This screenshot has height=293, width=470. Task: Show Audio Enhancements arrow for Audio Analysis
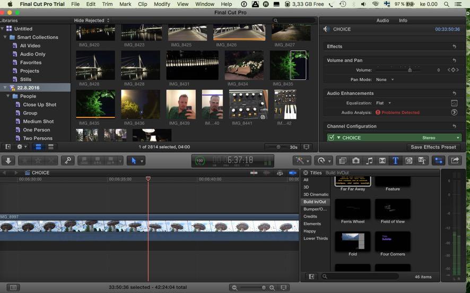point(454,112)
